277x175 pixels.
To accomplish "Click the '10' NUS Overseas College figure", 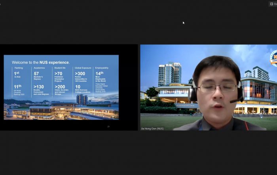I will [x=78, y=87].
